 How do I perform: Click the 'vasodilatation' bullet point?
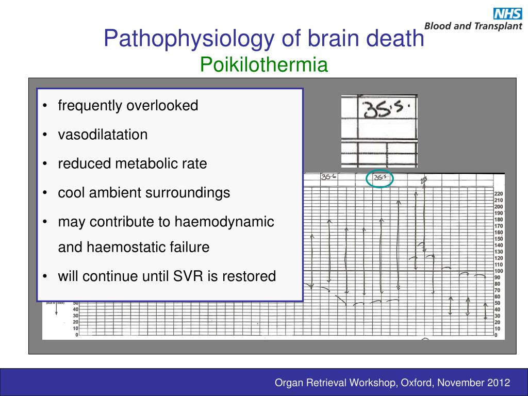click(103, 135)
